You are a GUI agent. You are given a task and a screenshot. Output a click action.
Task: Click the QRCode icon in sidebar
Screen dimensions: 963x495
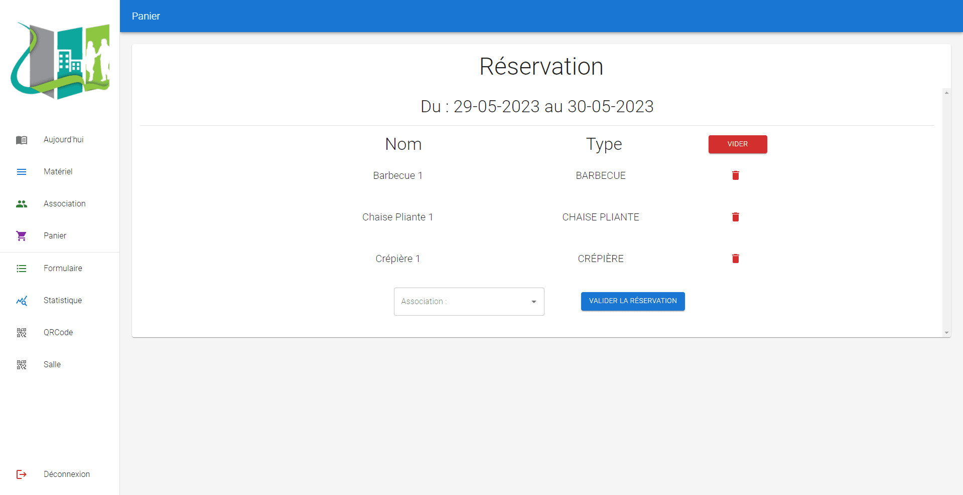(x=21, y=333)
